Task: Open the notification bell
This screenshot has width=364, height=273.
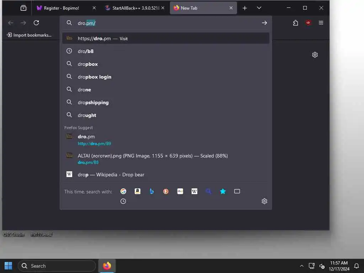Action: click(x=357, y=266)
